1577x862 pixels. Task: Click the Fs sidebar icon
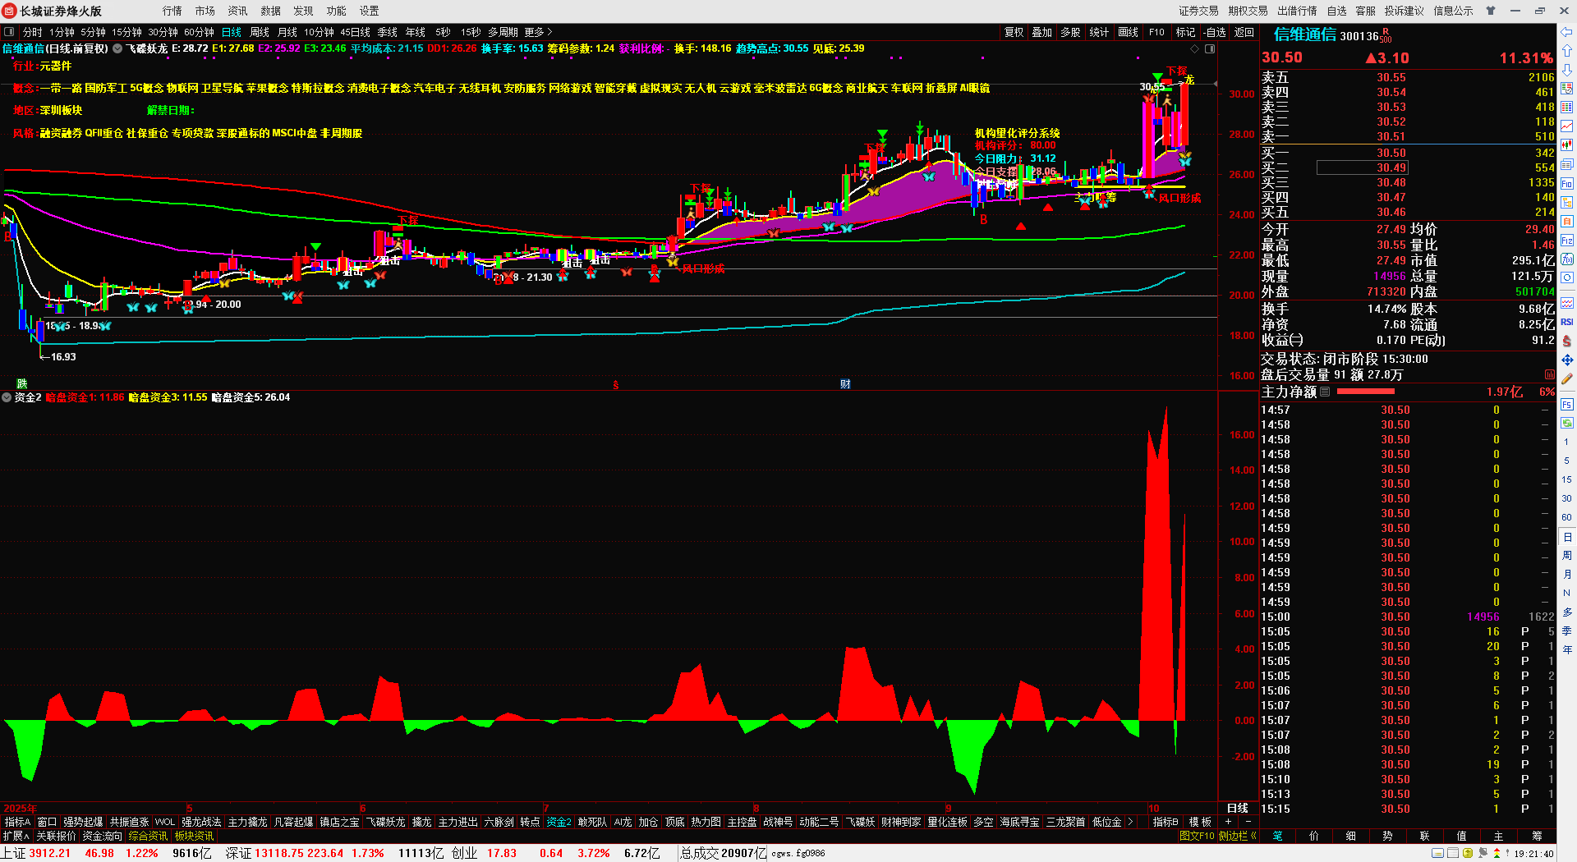tap(1567, 404)
